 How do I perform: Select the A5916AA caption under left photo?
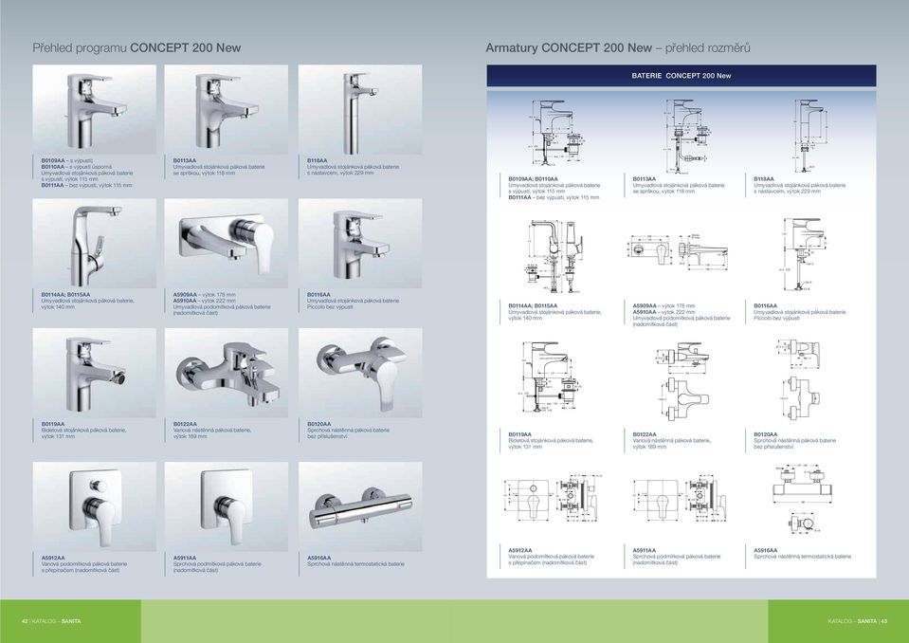pyautogui.click(x=355, y=560)
